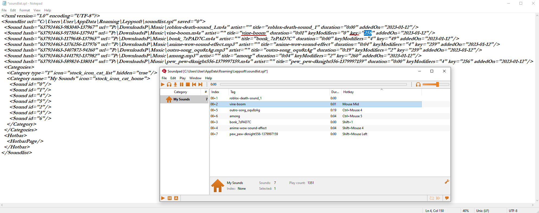The image size is (539, 213).
Task: Click the play icon in Soundpad bottom bar
Action: tap(163, 198)
